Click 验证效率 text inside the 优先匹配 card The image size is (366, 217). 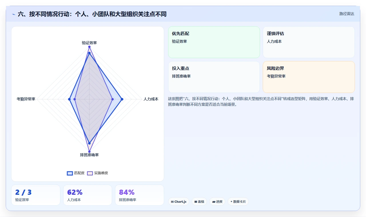[x=179, y=41]
